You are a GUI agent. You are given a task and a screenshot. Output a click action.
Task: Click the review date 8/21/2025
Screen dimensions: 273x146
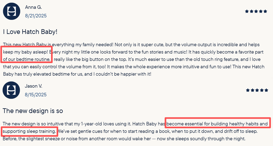coord(36,16)
